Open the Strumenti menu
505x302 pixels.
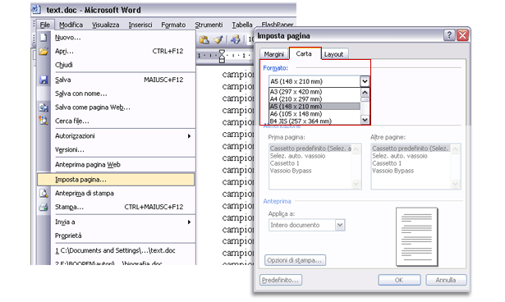tap(209, 25)
